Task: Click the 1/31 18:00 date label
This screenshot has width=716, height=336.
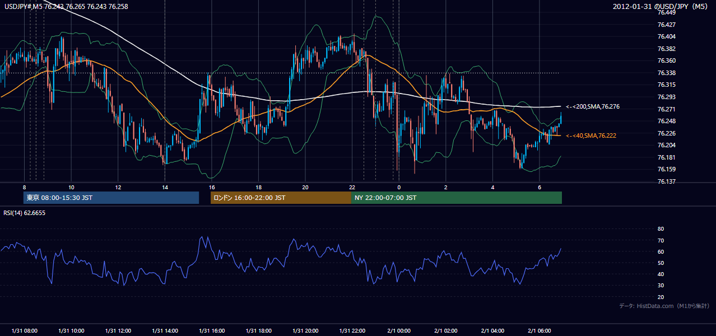Action: point(258,331)
